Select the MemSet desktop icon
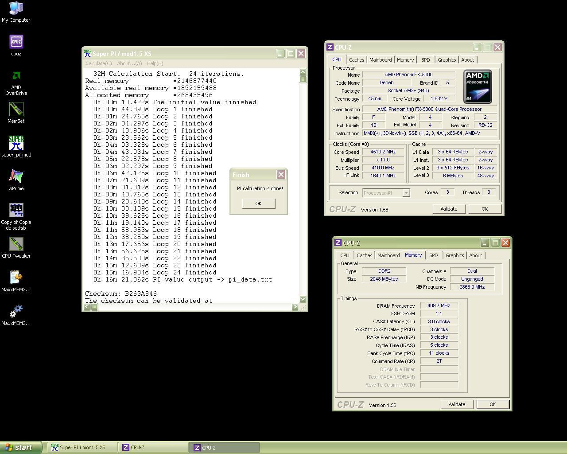Viewport: 567px width, 454px height. pyautogui.click(x=16, y=113)
